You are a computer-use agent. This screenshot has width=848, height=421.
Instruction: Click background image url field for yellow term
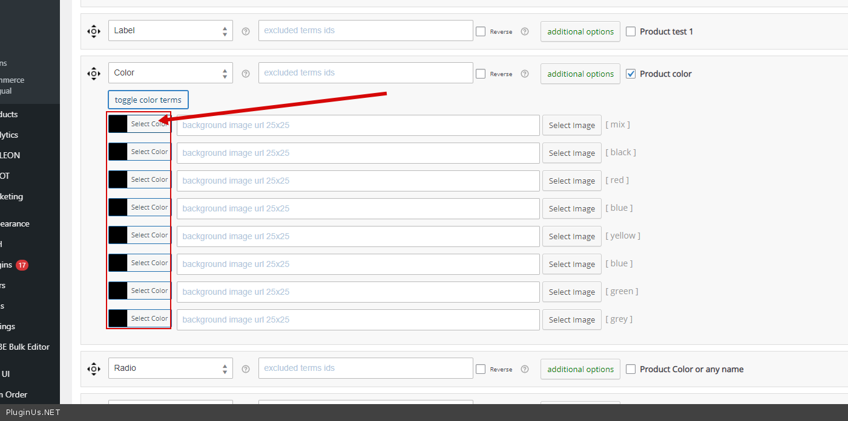click(358, 237)
